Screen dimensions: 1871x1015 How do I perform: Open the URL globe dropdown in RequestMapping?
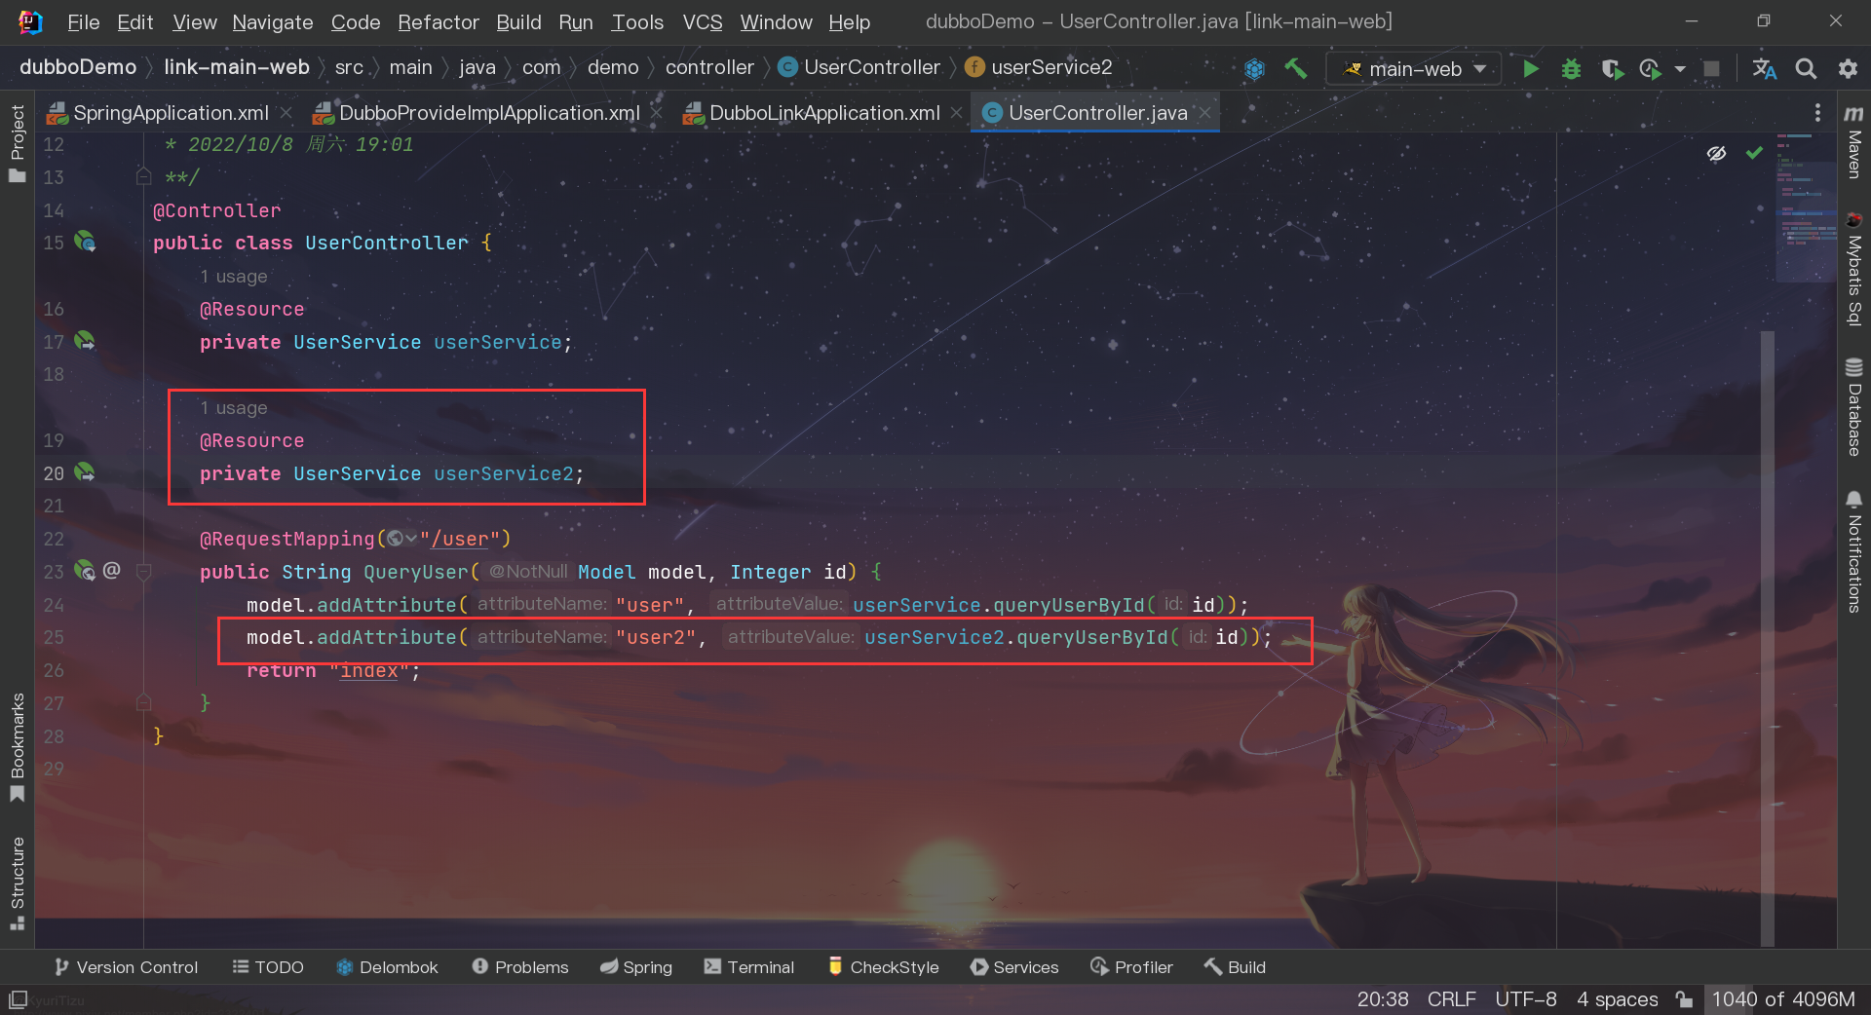(x=401, y=539)
